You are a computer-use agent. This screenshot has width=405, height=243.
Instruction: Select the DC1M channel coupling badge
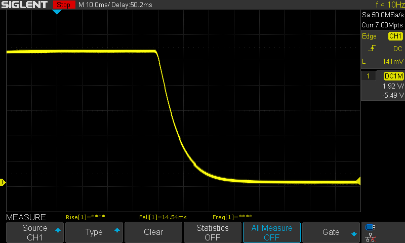[x=394, y=76]
